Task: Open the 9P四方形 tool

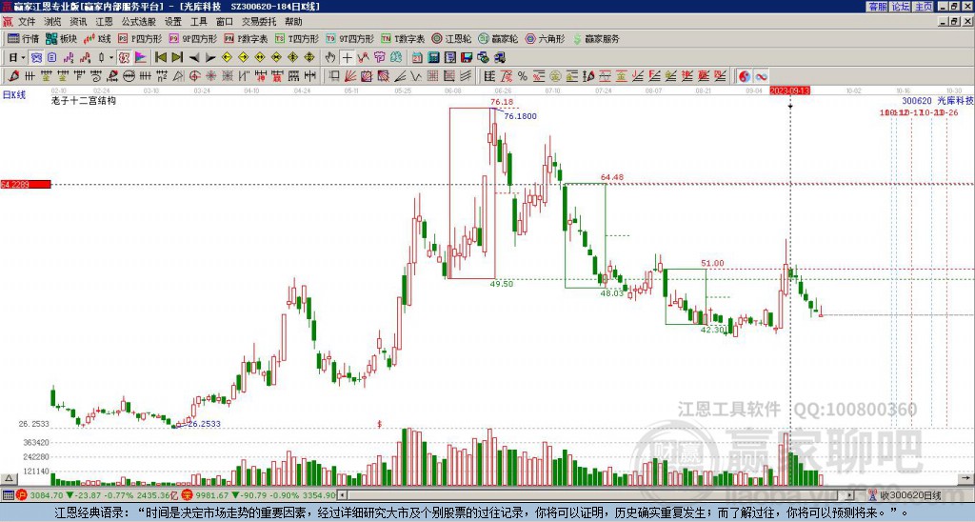Action: (x=192, y=38)
